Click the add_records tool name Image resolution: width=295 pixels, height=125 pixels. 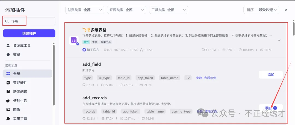95,98
